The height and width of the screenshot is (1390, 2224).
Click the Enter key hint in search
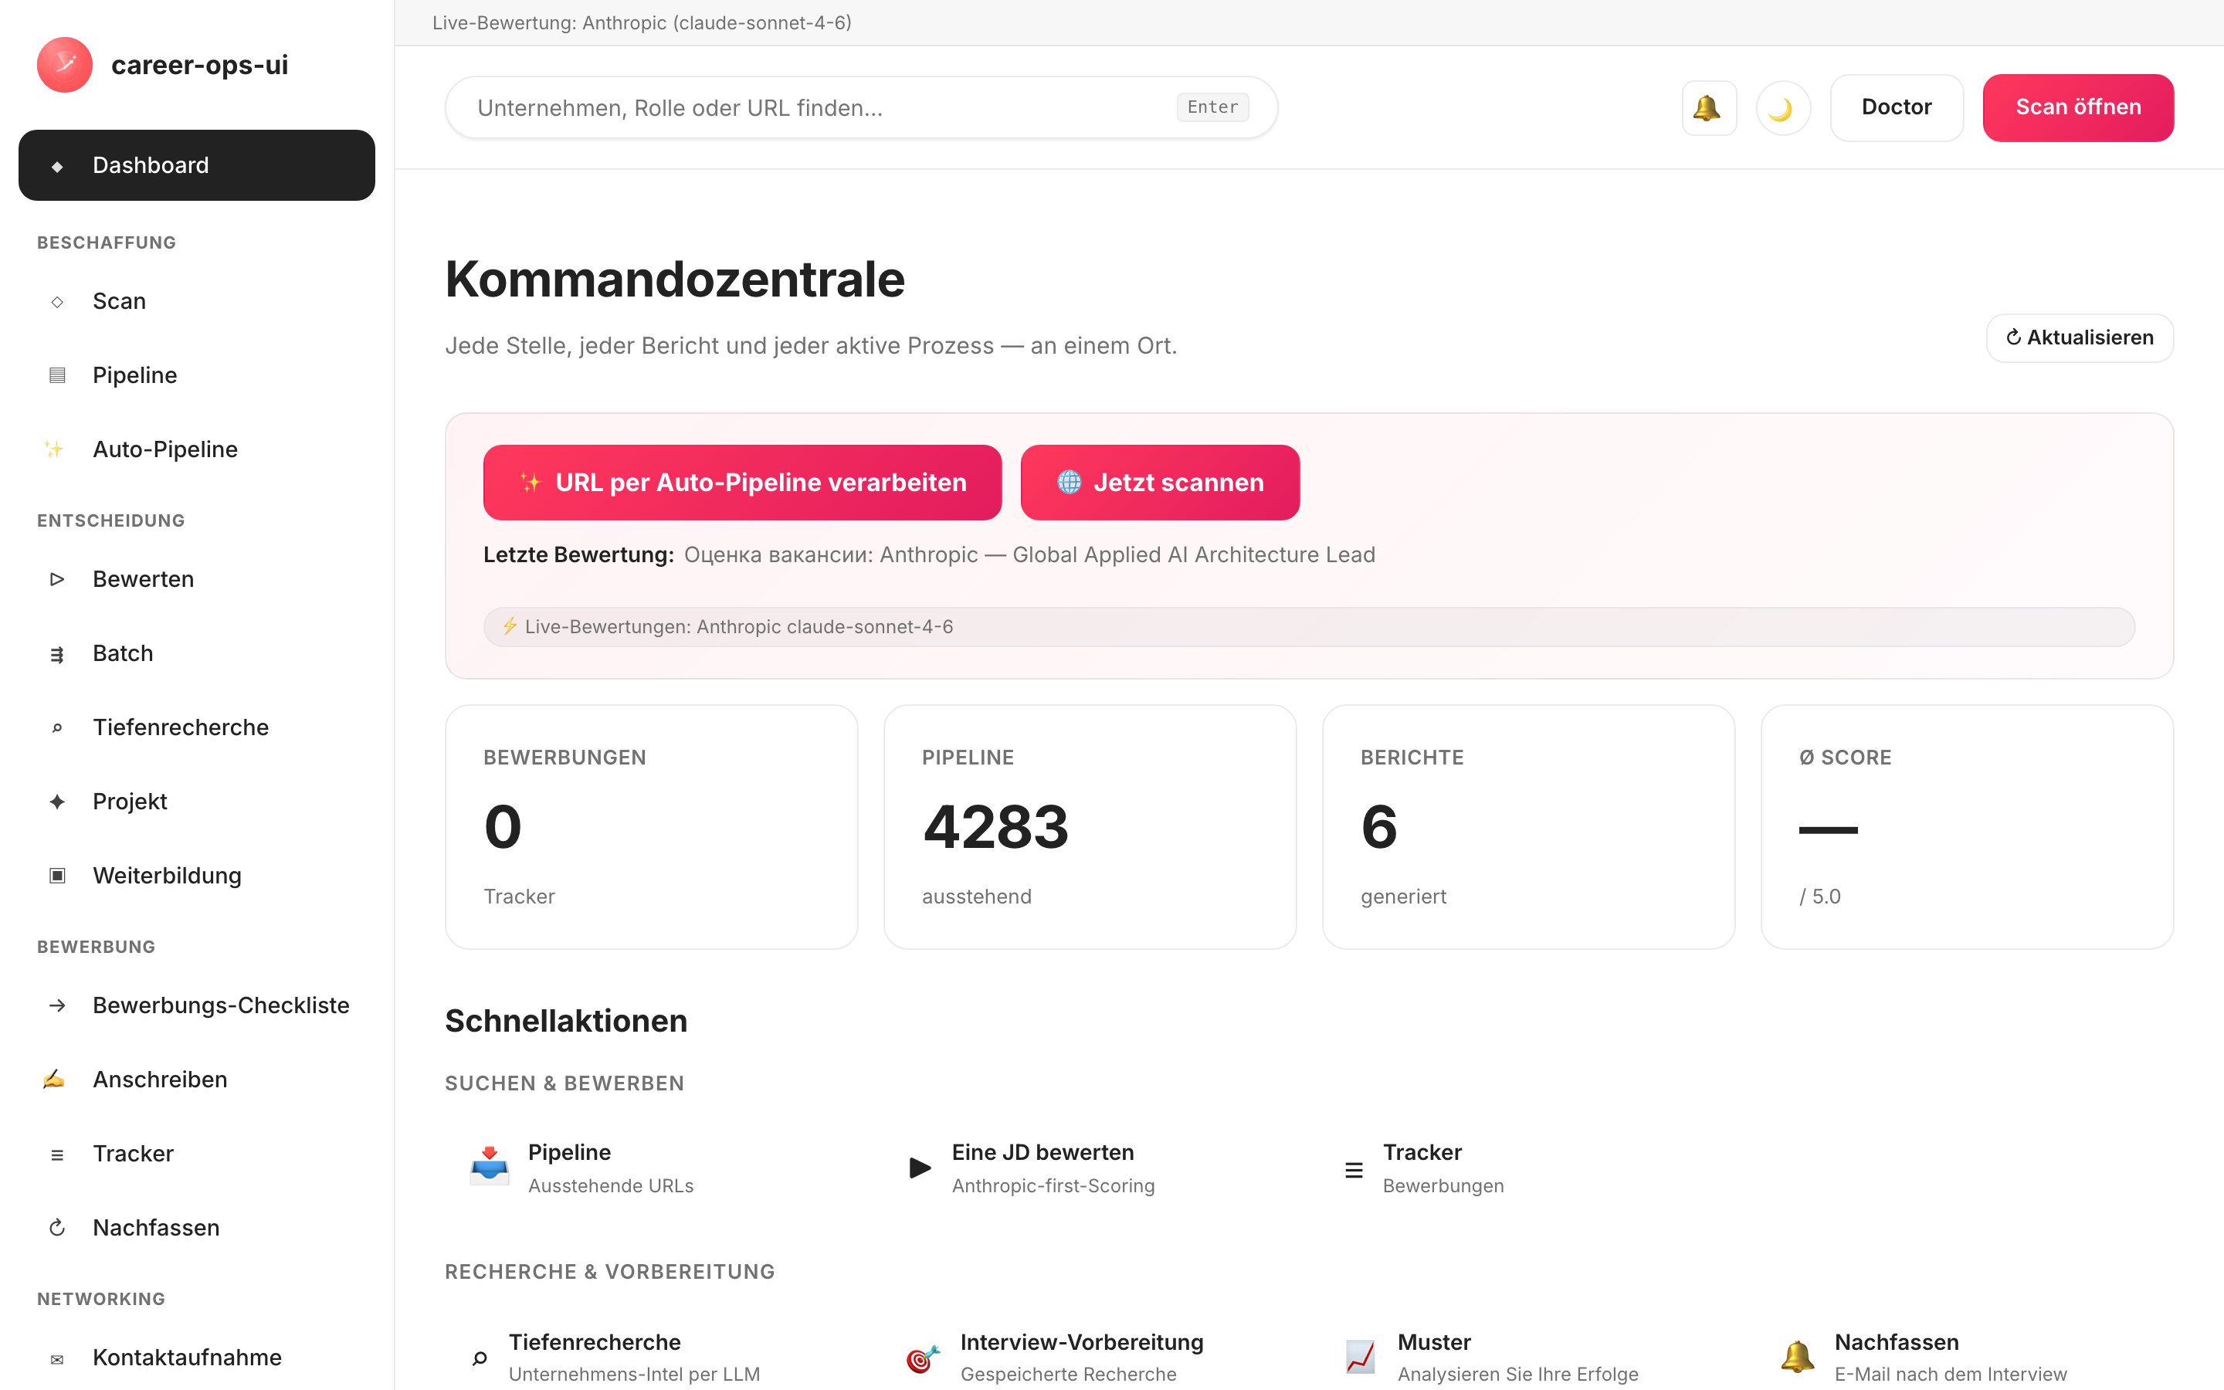(1212, 107)
